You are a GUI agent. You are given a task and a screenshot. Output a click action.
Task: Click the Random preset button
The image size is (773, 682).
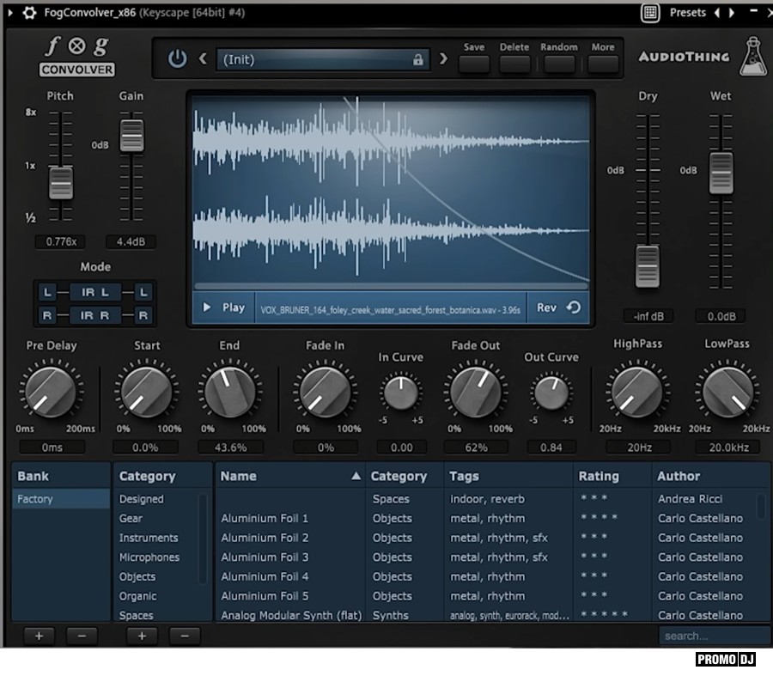(x=559, y=64)
